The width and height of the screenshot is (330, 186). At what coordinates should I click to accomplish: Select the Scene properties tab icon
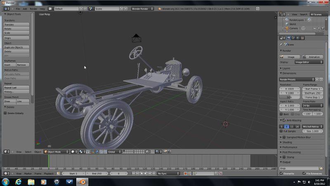click(x=293, y=38)
